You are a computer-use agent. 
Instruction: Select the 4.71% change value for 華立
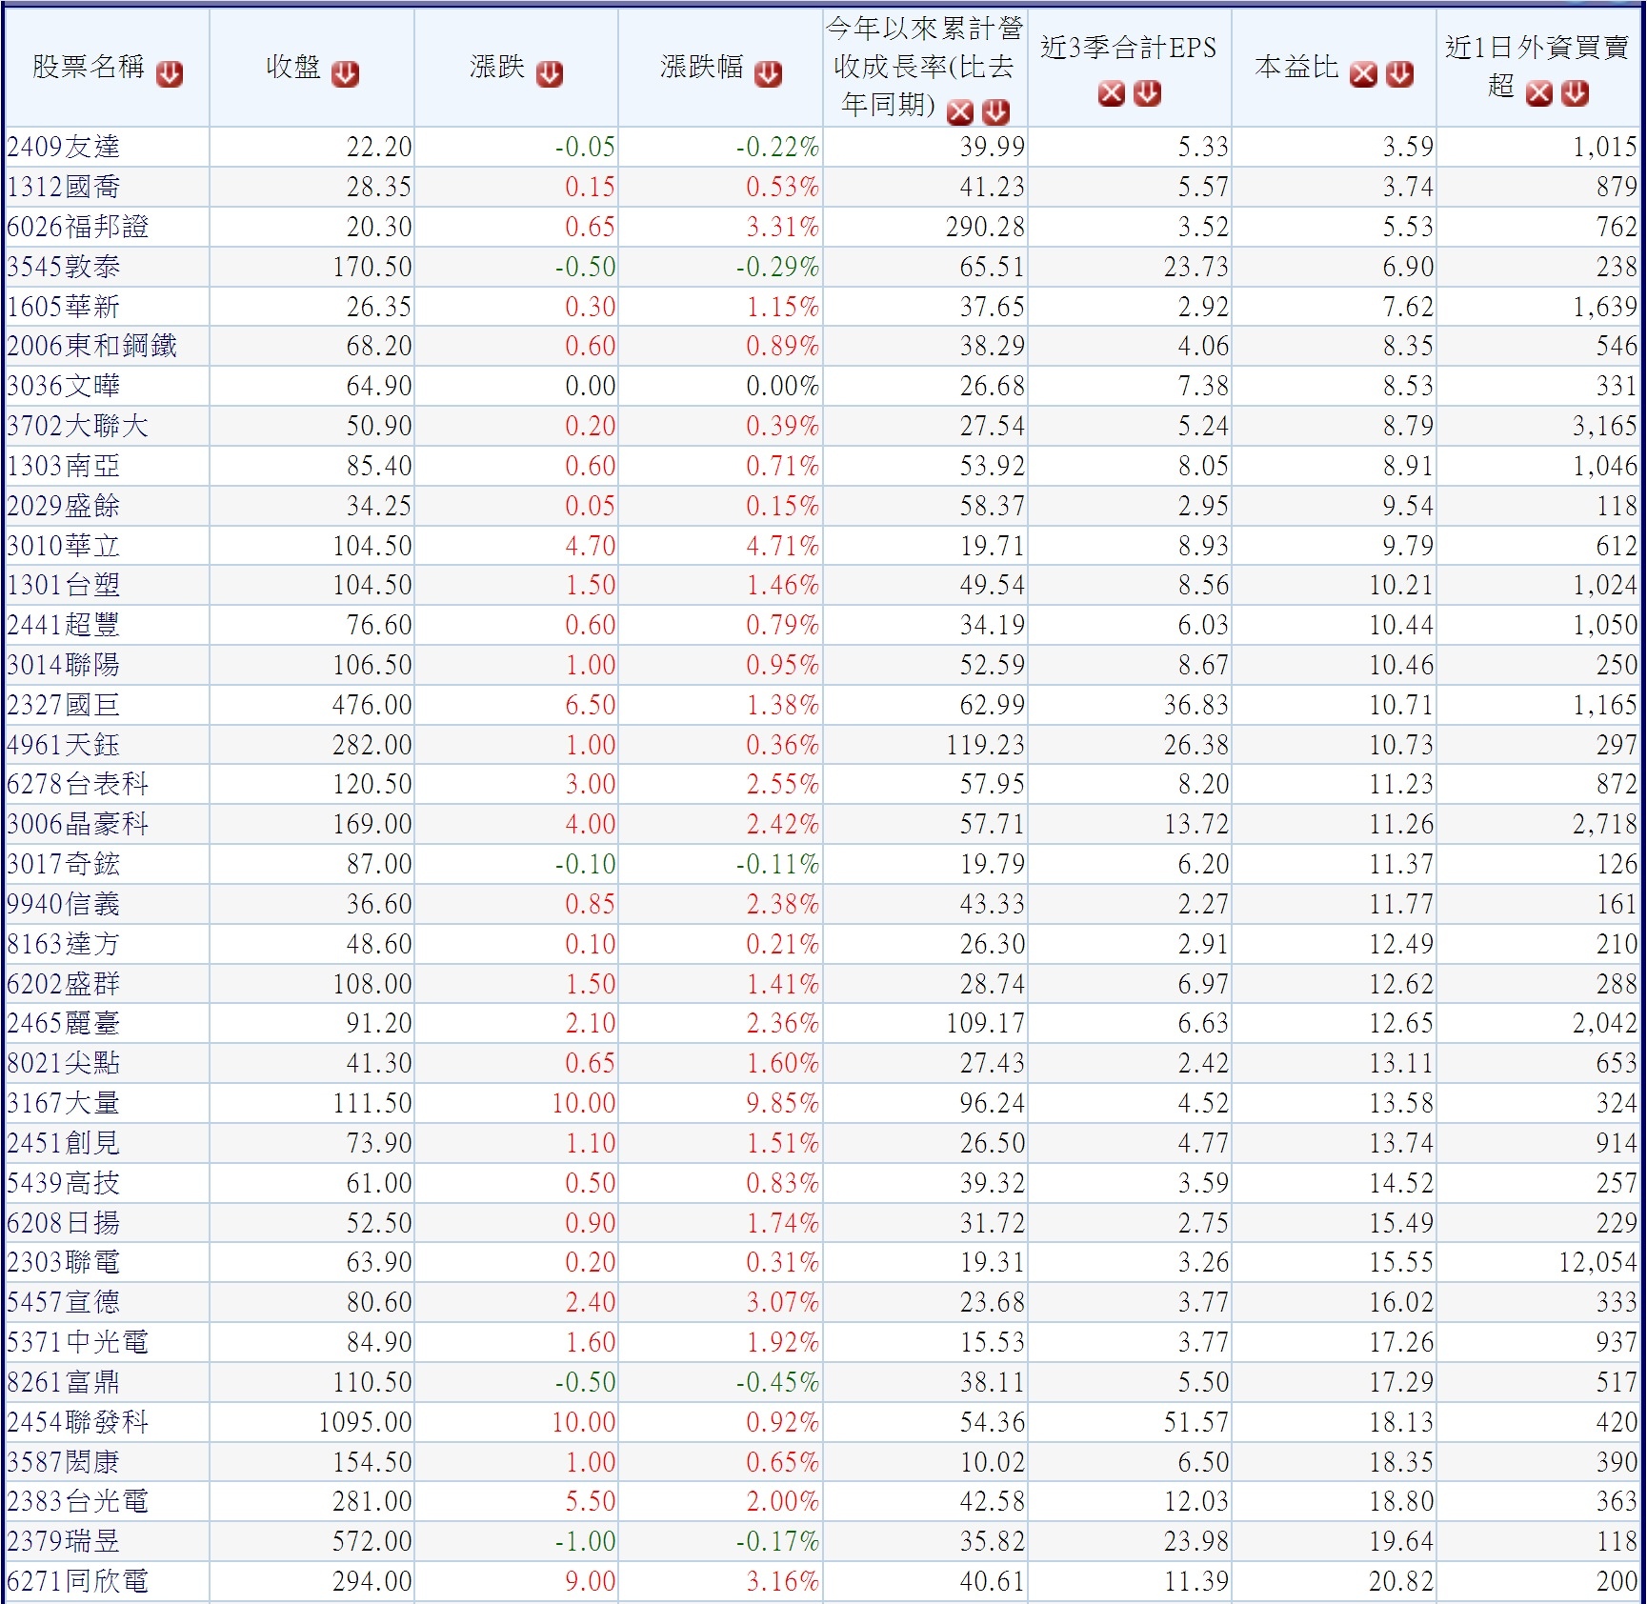[x=782, y=546]
